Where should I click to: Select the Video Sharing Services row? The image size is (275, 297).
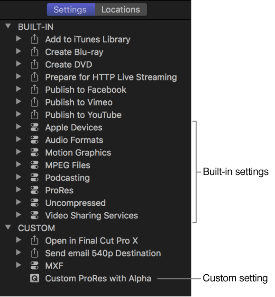tap(95, 215)
